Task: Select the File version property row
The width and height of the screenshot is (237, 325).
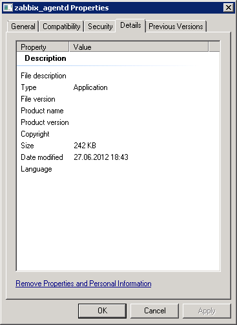Action: [x=118, y=99]
